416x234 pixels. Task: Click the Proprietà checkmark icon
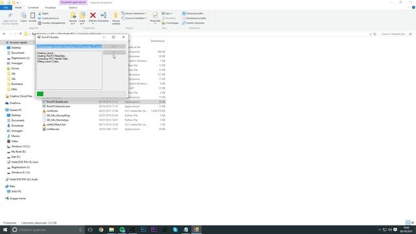pyautogui.click(x=155, y=16)
